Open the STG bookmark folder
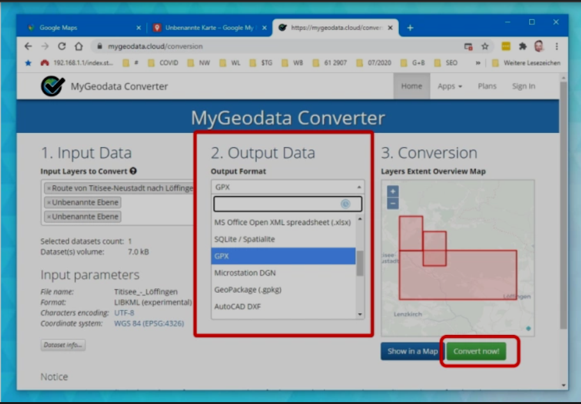Image resolution: width=581 pixels, height=404 pixels. (x=261, y=63)
